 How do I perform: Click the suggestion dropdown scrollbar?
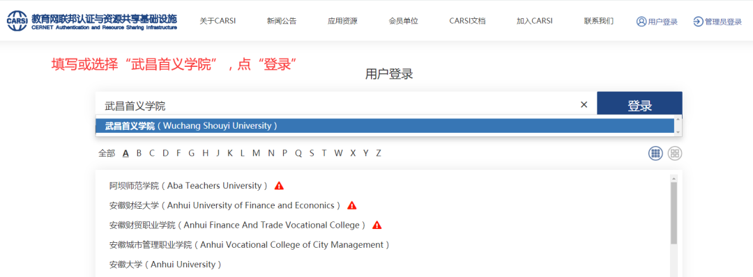point(678,125)
